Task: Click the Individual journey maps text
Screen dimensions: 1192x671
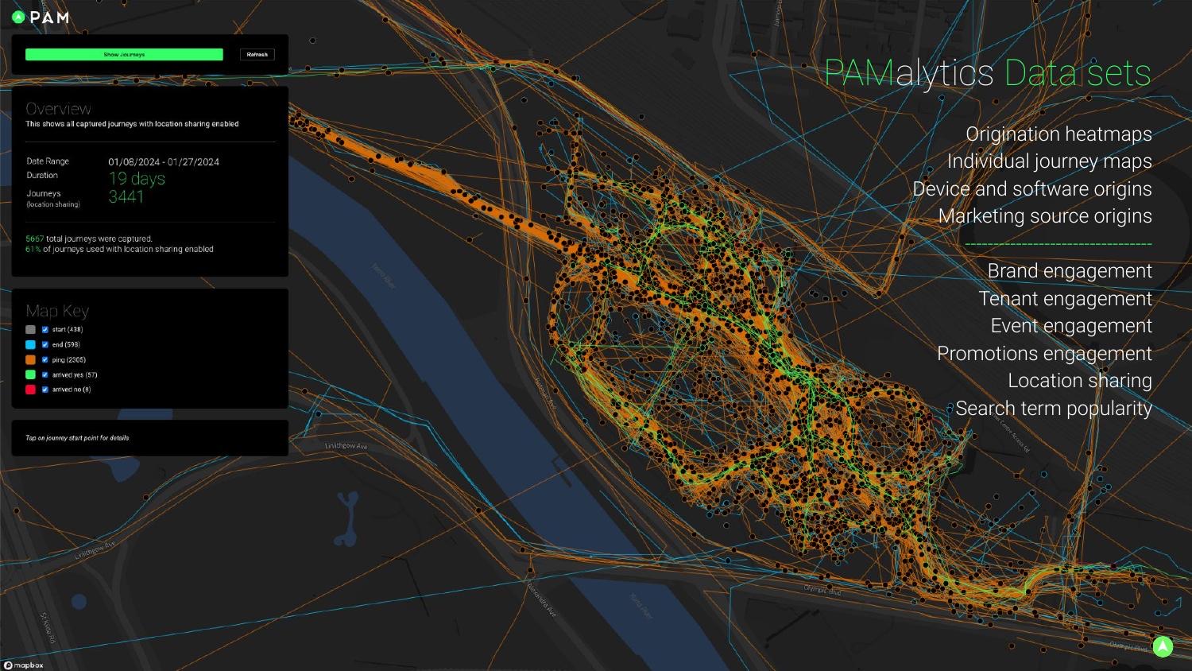Action: pyautogui.click(x=1049, y=161)
